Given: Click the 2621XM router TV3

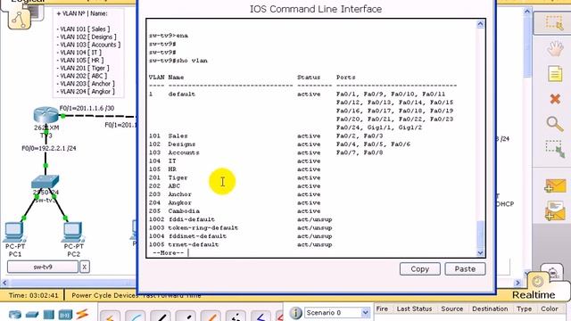Looking at the screenshot, I should (46, 115).
